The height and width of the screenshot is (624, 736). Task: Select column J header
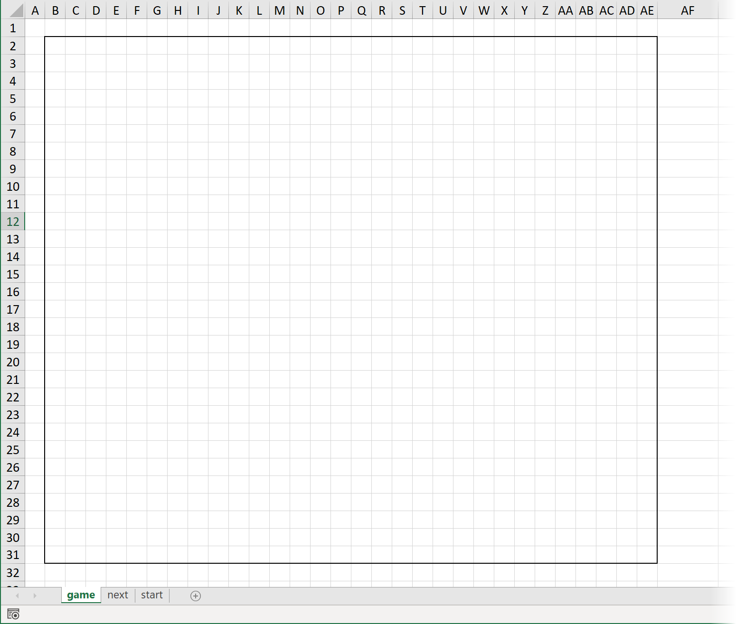tap(219, 10)
